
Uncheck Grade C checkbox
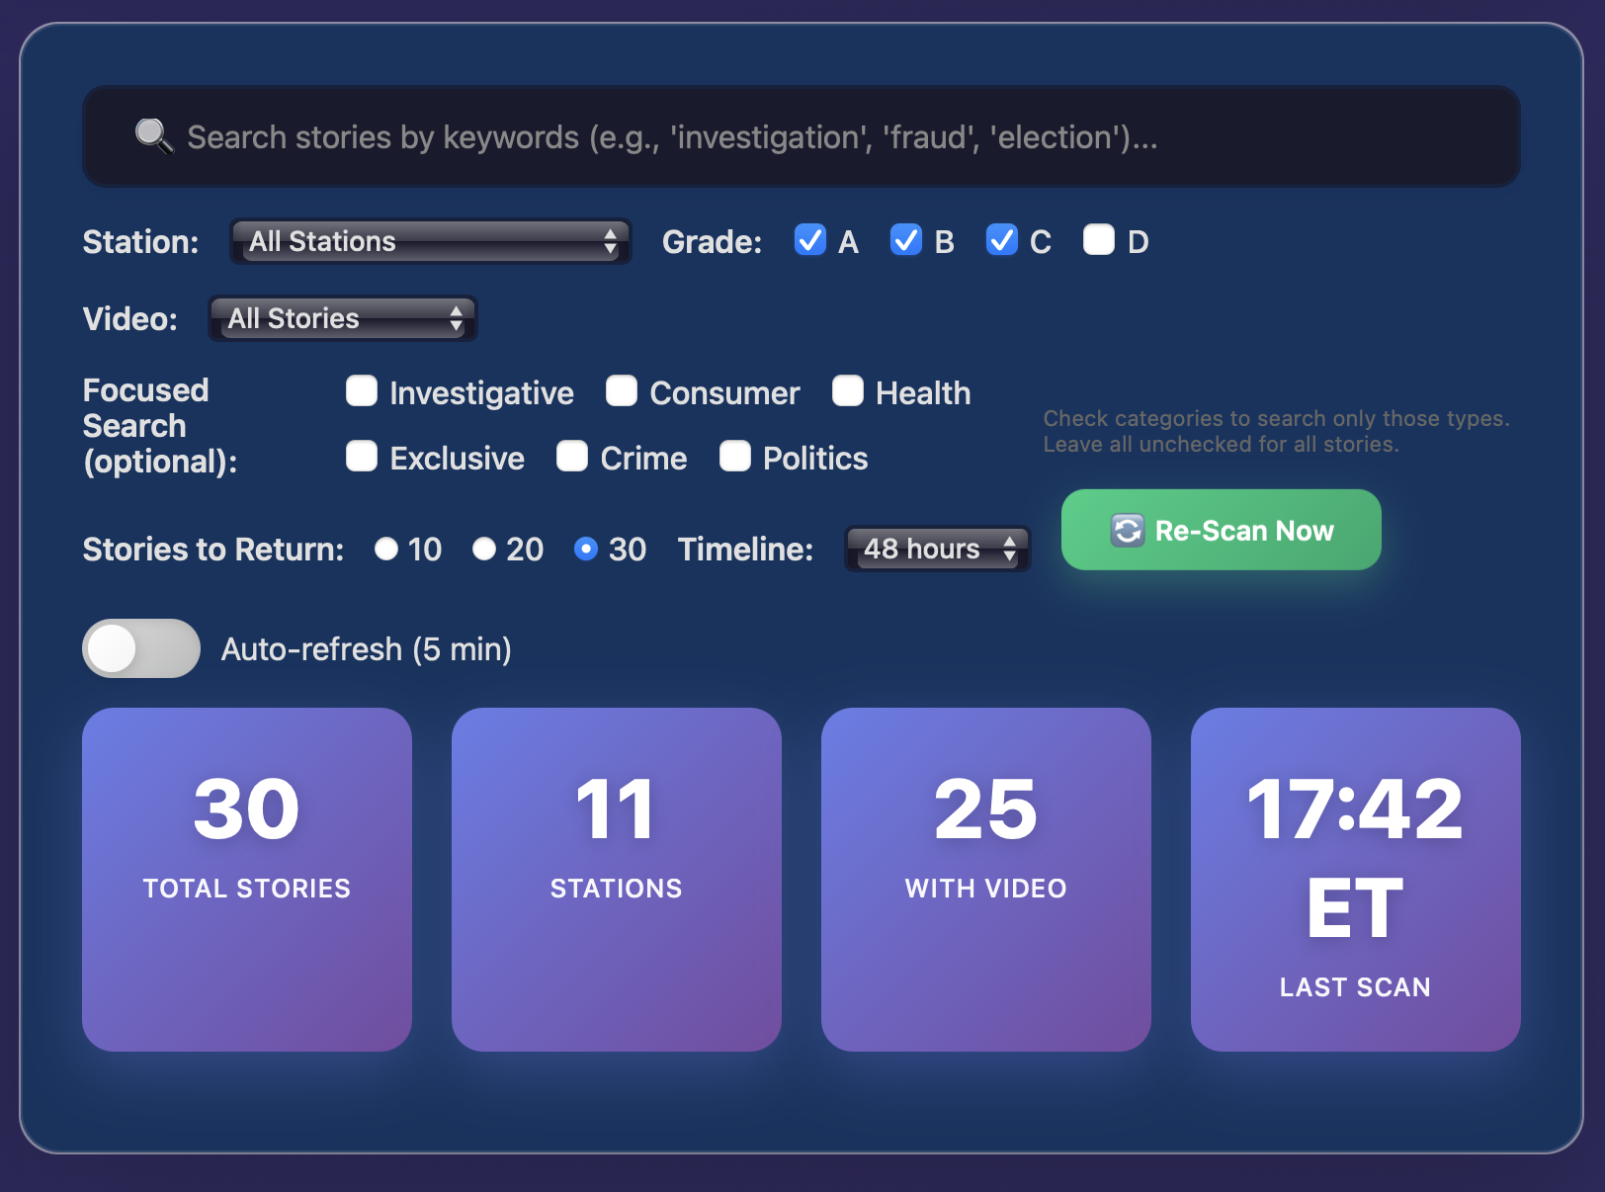(1001, 240)
